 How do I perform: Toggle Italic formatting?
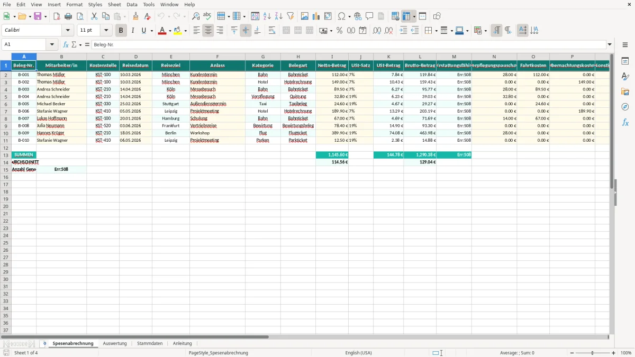133,31
